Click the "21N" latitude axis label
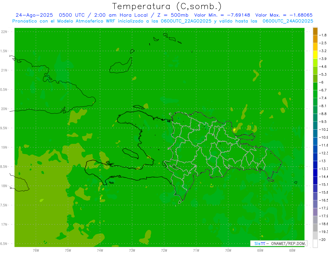Viewport: 328px width, 254px height. (5, 70)
